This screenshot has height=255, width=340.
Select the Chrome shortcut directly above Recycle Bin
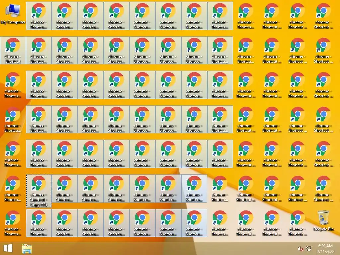[x=323, y=189]
